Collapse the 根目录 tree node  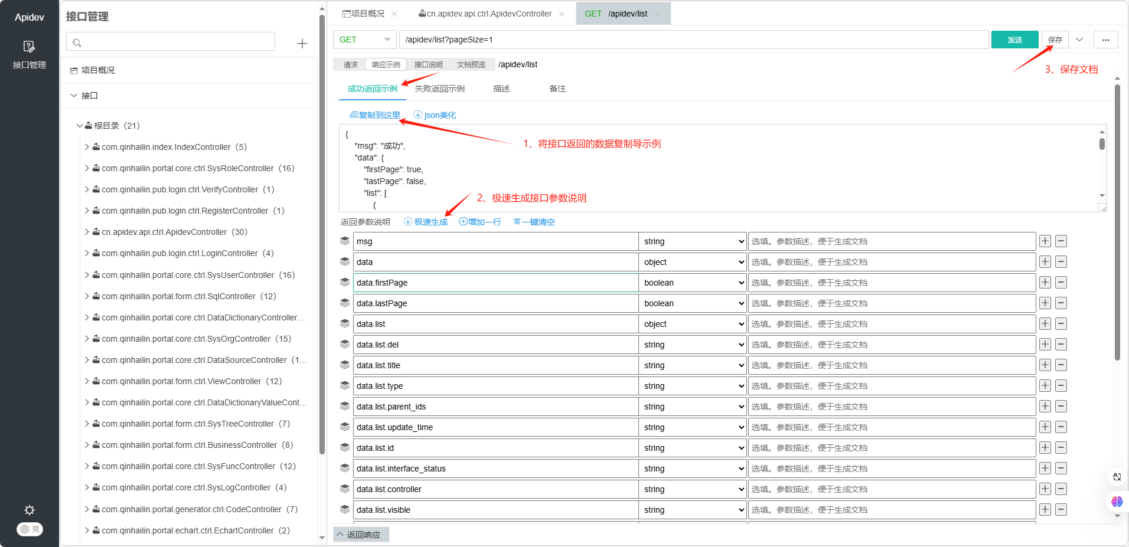pos(80,125)
